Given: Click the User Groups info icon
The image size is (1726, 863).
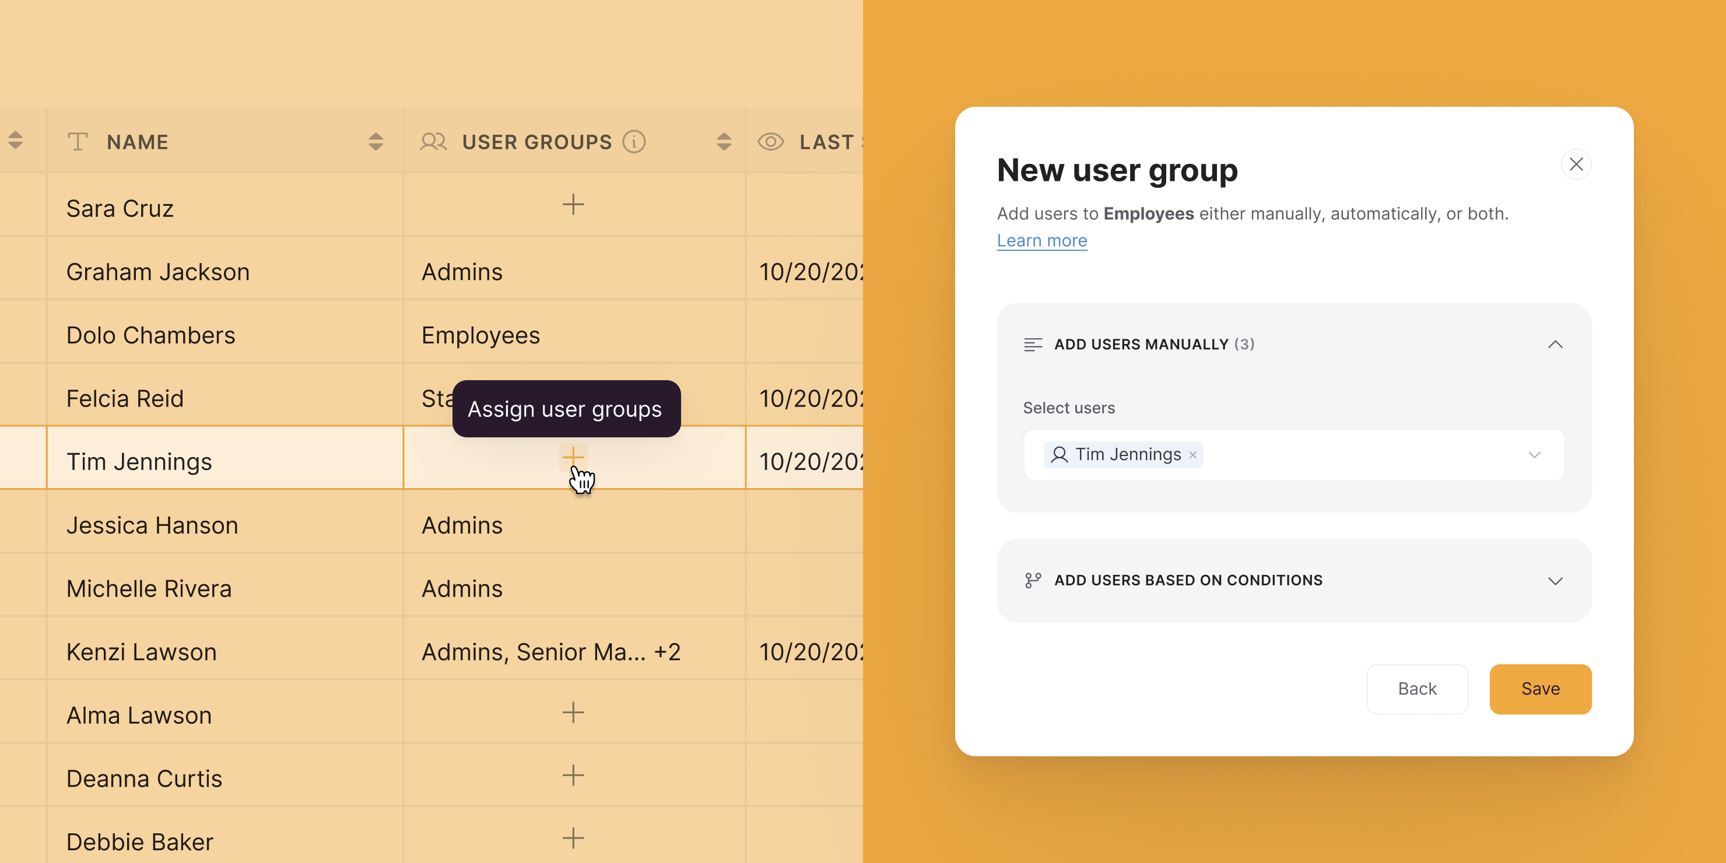Looking at the screenshot, I should click(634, 141).
